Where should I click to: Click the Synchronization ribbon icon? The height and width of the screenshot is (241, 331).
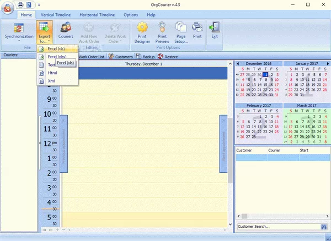point(19,31)
